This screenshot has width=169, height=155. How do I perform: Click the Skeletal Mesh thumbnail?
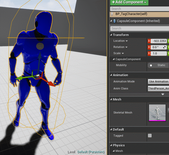point(157,112)
